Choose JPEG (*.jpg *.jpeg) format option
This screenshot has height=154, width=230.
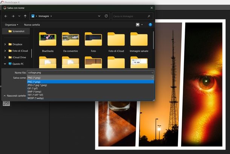tap(90, 85)
